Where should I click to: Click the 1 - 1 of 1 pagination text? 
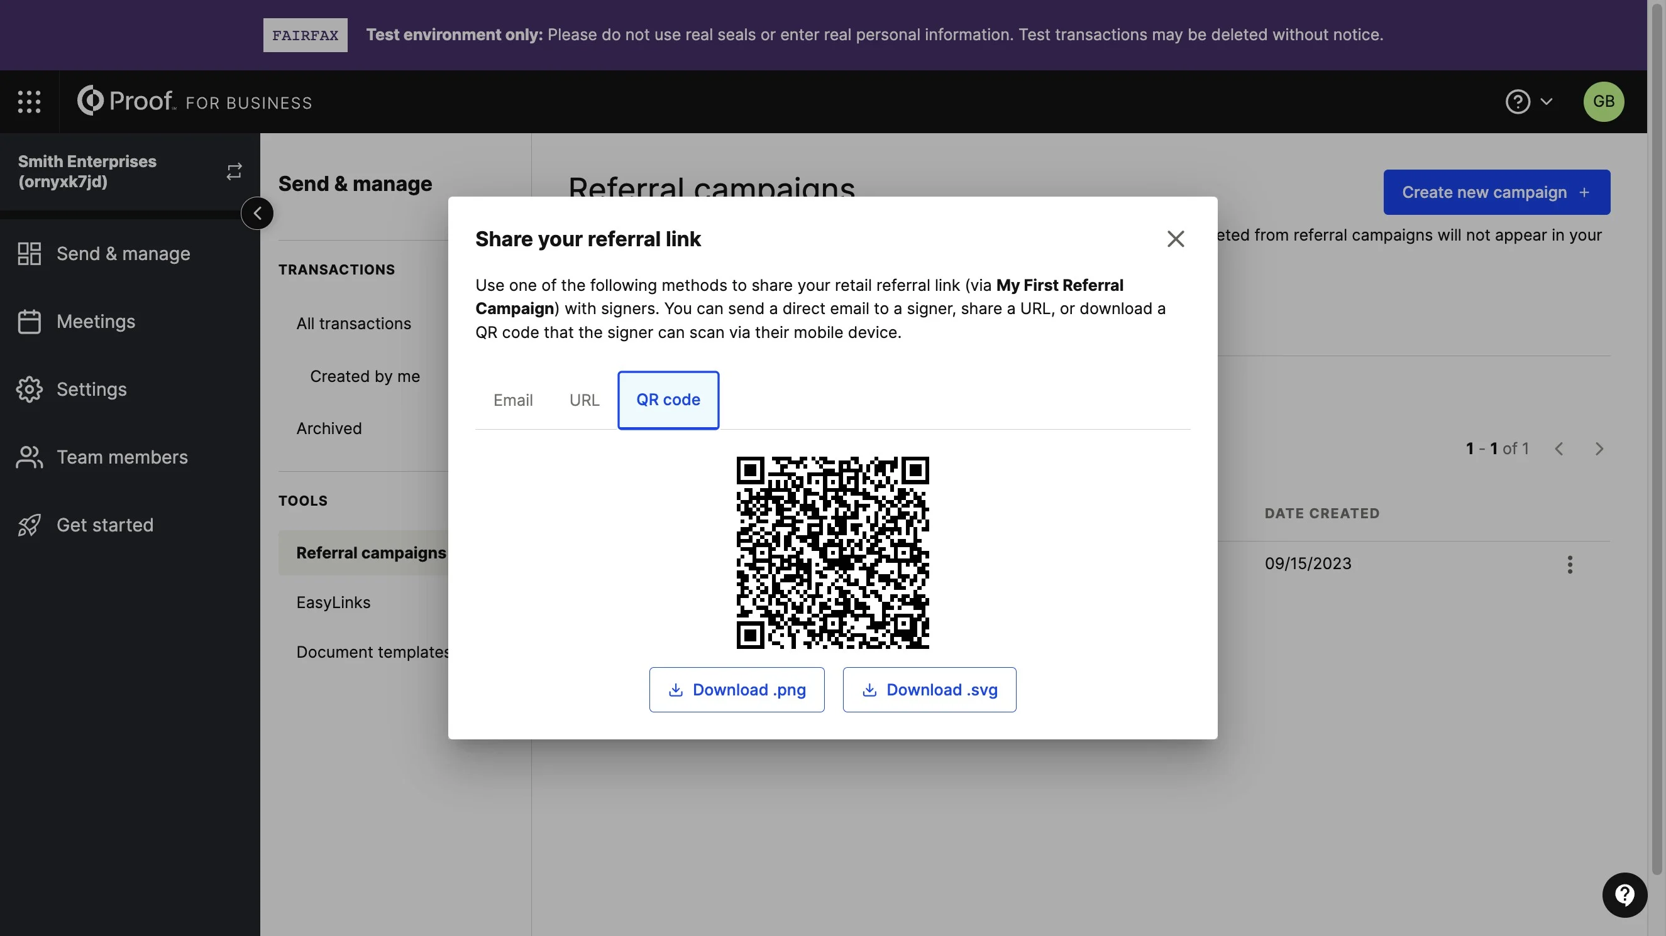coord(1498,449)
